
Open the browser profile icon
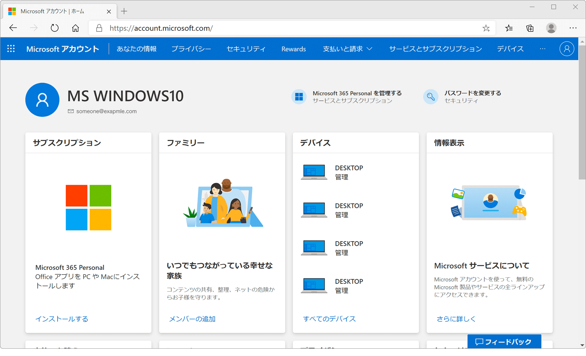click(x=551, y=28)
